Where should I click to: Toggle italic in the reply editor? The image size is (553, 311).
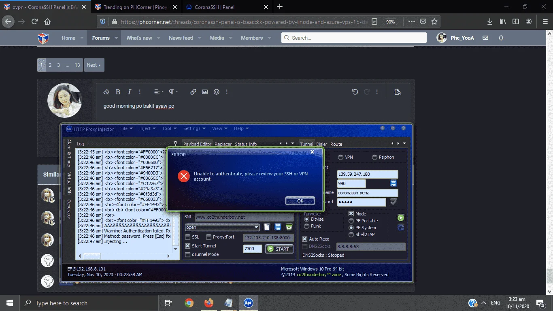coord(130,92)
